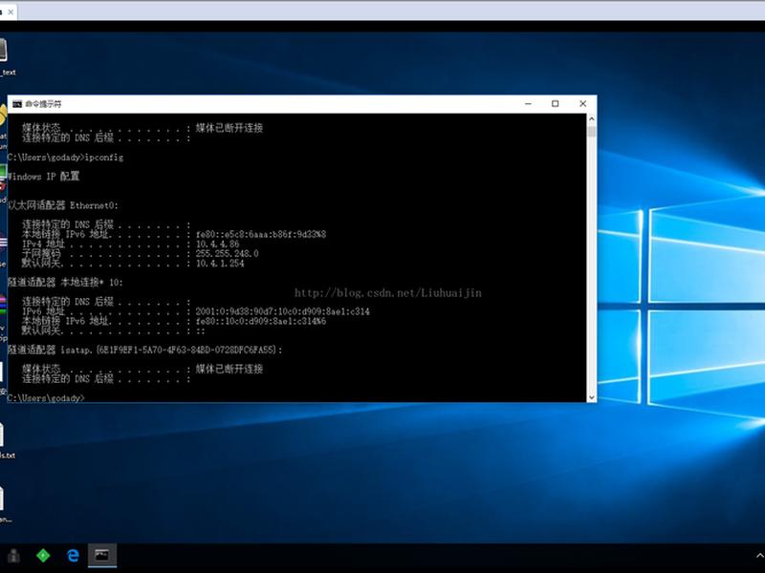Click the IPv6 address starting with 2001:0:9d38
The image size is (765, 573).
point(282,311)
